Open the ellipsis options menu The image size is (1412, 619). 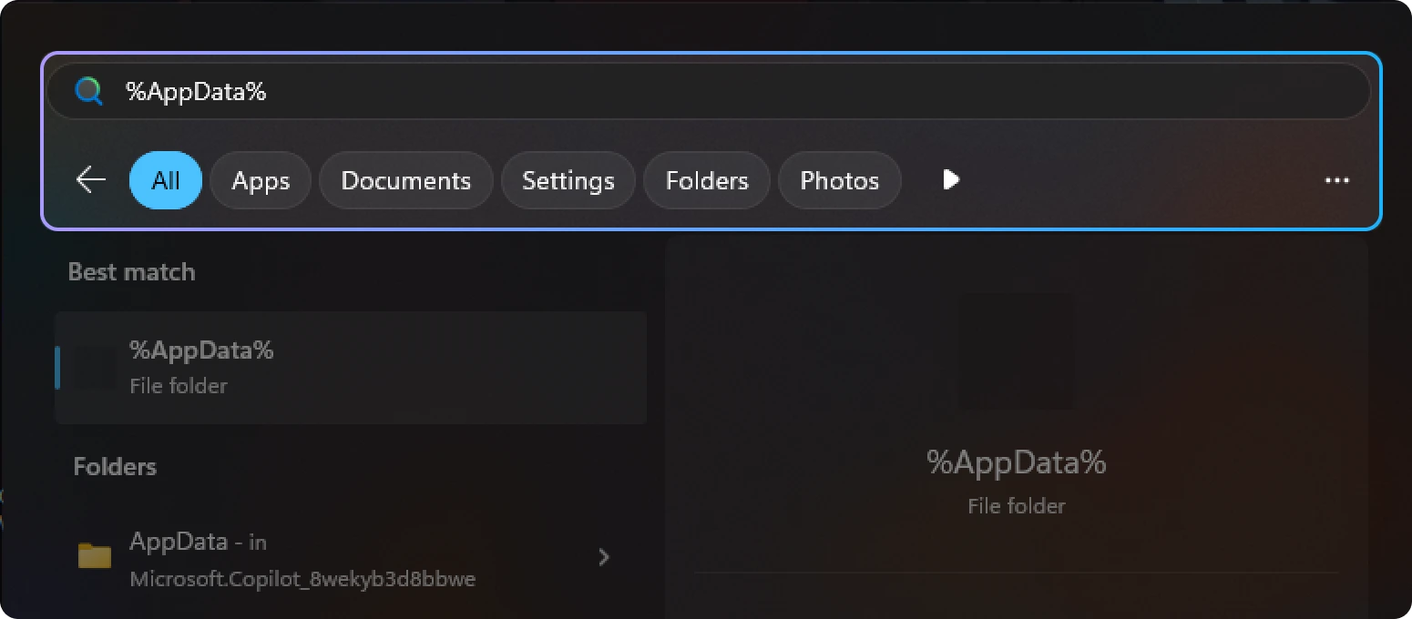(1336, 180)
